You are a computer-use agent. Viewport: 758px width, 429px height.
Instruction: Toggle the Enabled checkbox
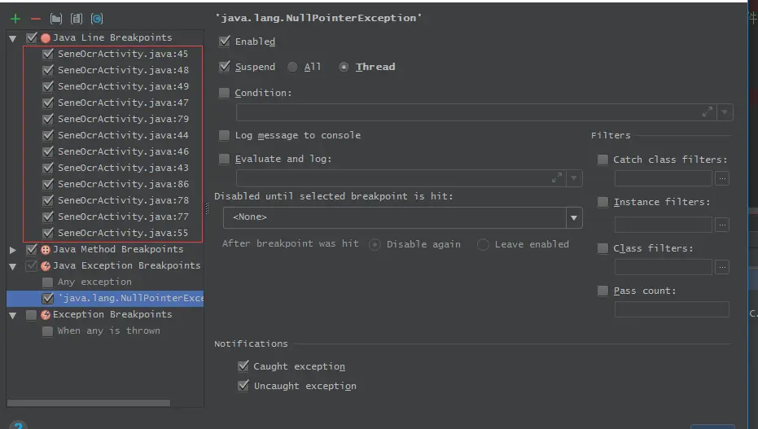(225, 41)
